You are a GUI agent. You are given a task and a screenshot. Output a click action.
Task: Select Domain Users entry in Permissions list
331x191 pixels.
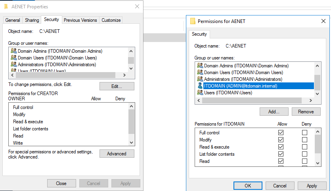pyautogui.click(x=243, y=73)
